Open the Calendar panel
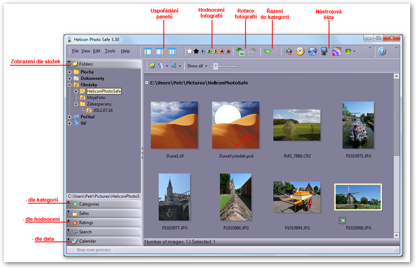The image size is (416, 268). click(104, 241)
